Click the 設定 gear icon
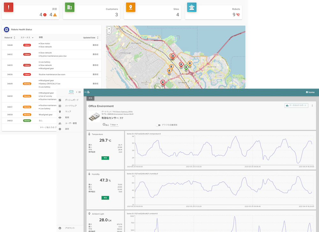The width and height of the screenshot is (319, 232). 60,129
